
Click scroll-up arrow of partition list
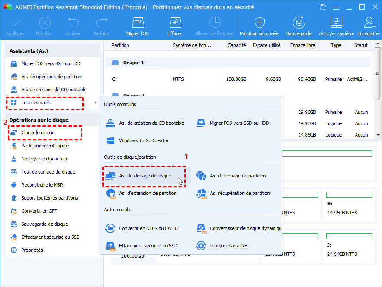click(378, 44)
